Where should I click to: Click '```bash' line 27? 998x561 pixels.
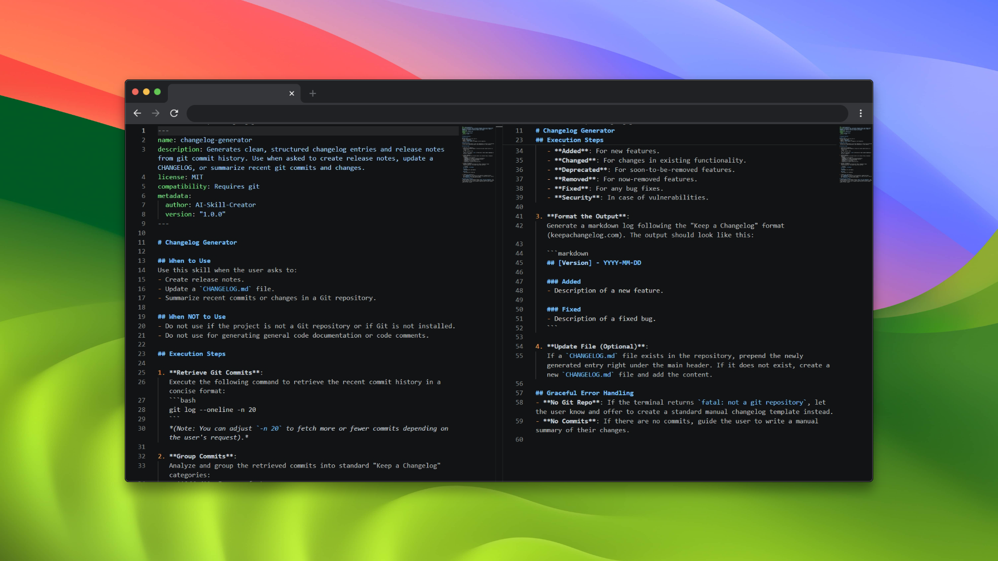[x=182, y=401]
